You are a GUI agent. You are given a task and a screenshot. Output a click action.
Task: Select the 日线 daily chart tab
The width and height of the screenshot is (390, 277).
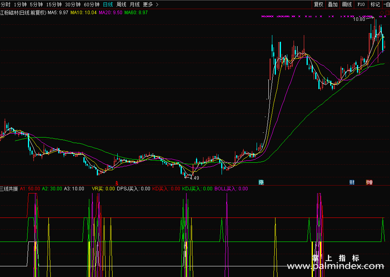click(x=108, y=4)
